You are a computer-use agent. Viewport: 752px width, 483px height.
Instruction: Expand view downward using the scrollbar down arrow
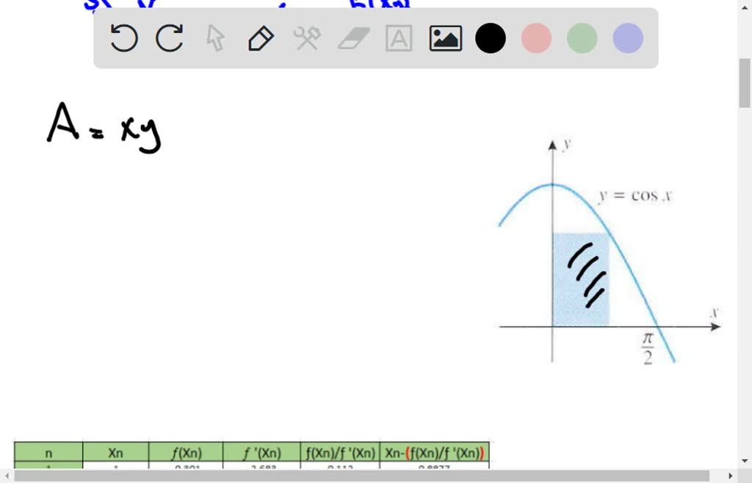click(x=745, y=460)
